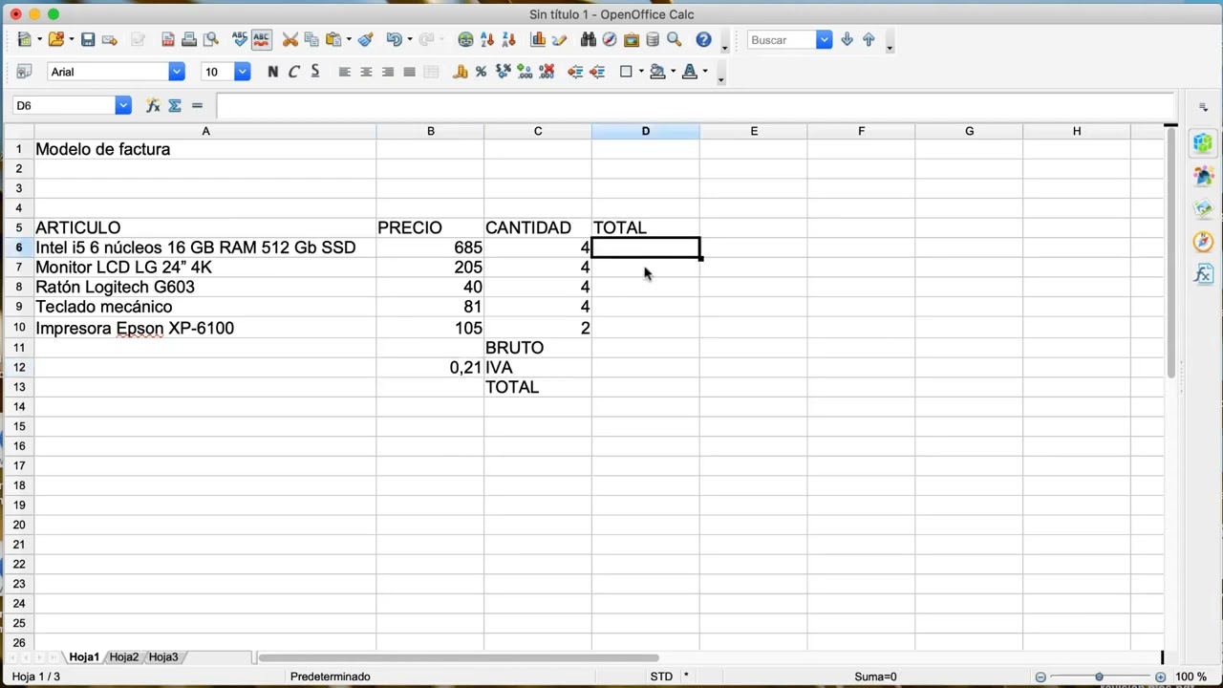Viewport: 1223px width, 688px height.
Task: Open the Buscar search history dropdown
Action: point(824,40)
